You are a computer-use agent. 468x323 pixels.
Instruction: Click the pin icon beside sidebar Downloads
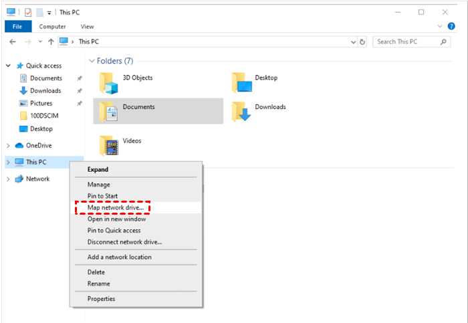(x=80, y=91)
